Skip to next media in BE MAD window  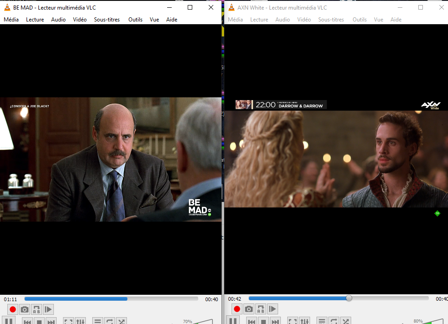coord(51,321)
